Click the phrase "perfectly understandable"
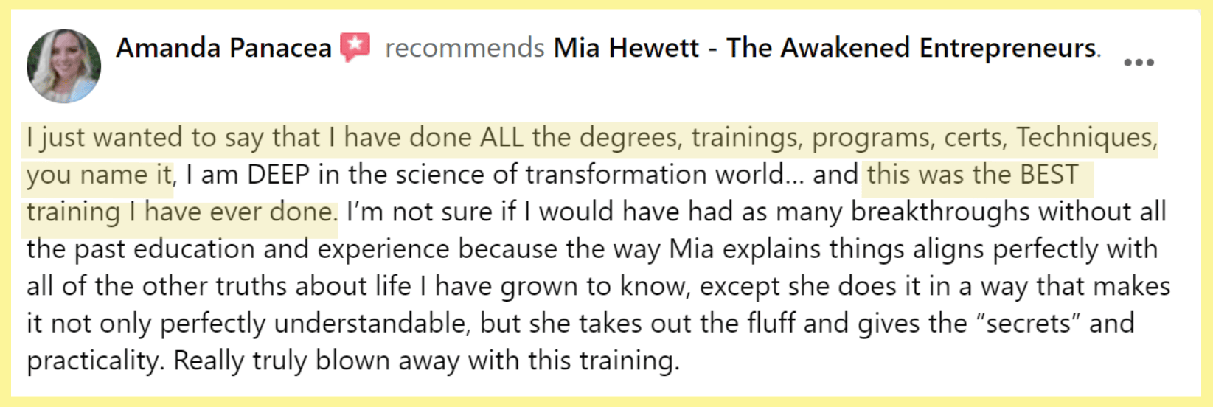The width and height of the screenshot is (1213, 407). click(315, 324)
